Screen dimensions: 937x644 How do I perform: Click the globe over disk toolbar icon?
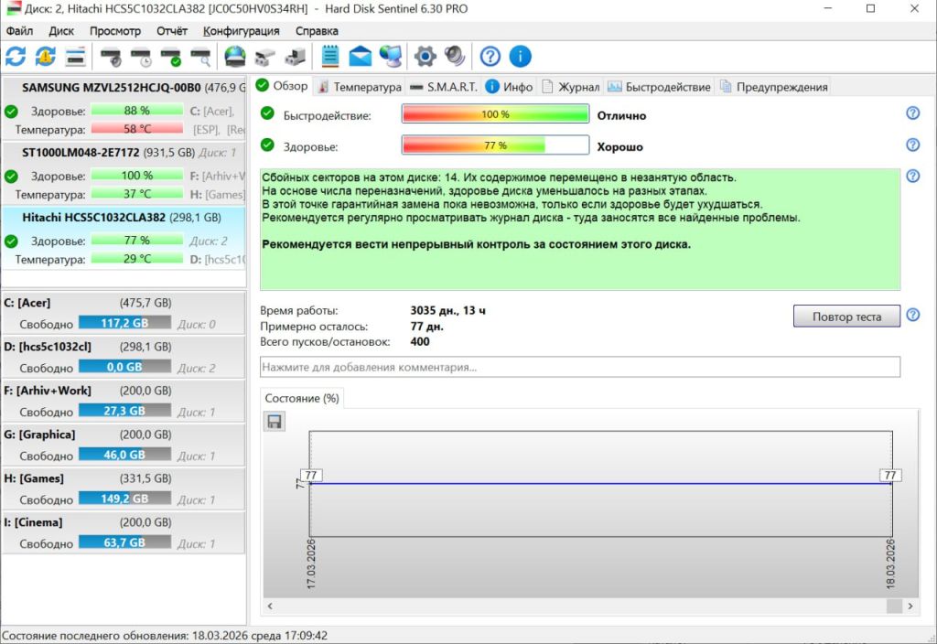[235, 57]
